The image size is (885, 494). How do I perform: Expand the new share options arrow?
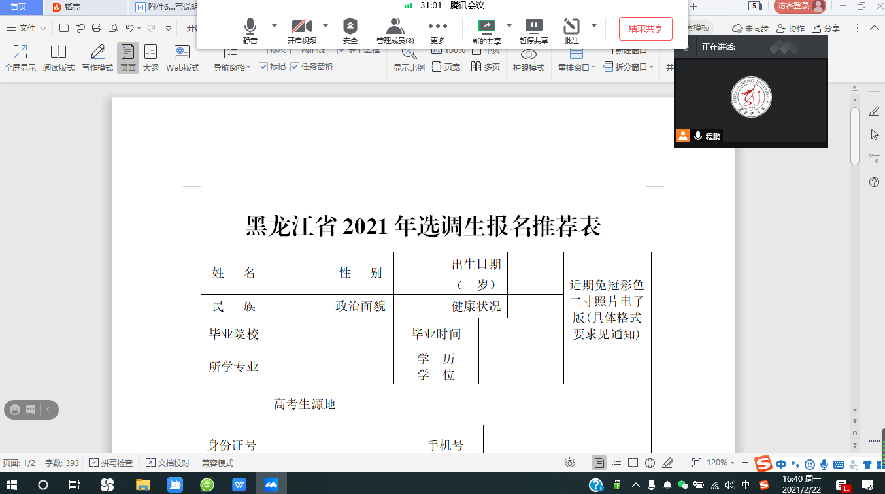509,25
